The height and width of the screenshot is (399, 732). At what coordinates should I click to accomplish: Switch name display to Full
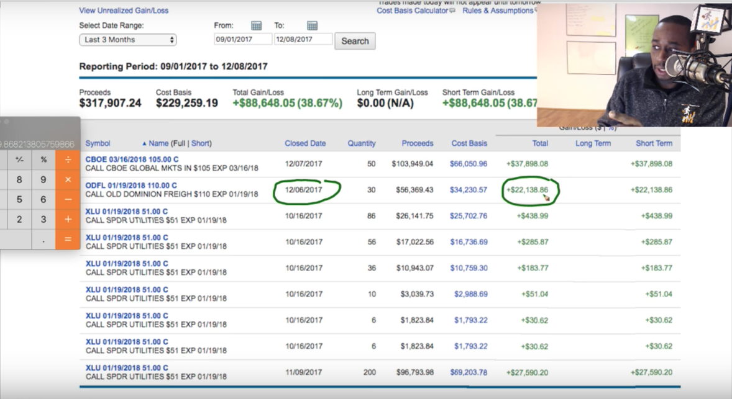tap(179, 143)
